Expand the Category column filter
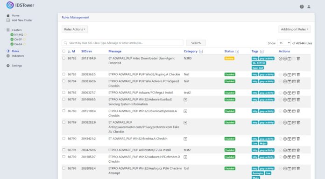Viewport: 325px width, 179px height. [x=201, y=52]
